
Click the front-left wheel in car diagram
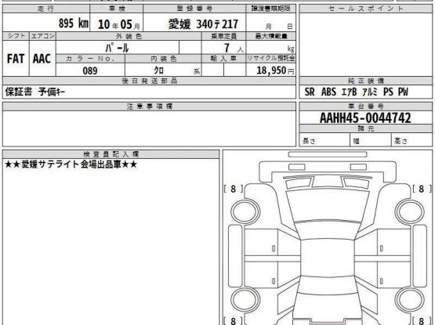click(245, 212)
